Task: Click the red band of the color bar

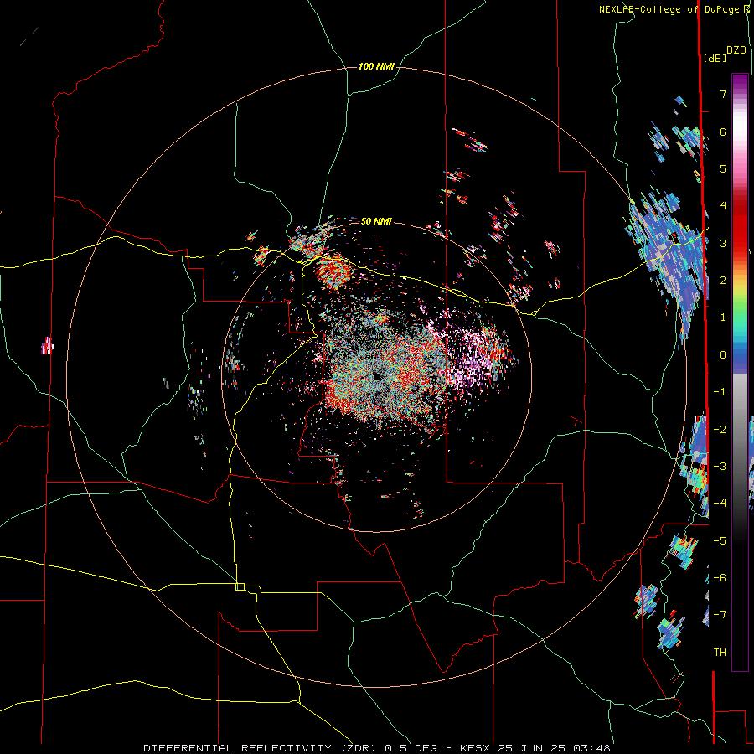Action: coord(740,226)
